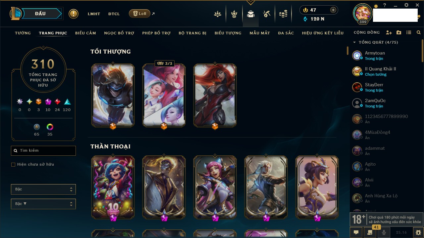The image size is (424, 238).
Task: Switch to the TƯỚNG tab
Action: point(23,33)
